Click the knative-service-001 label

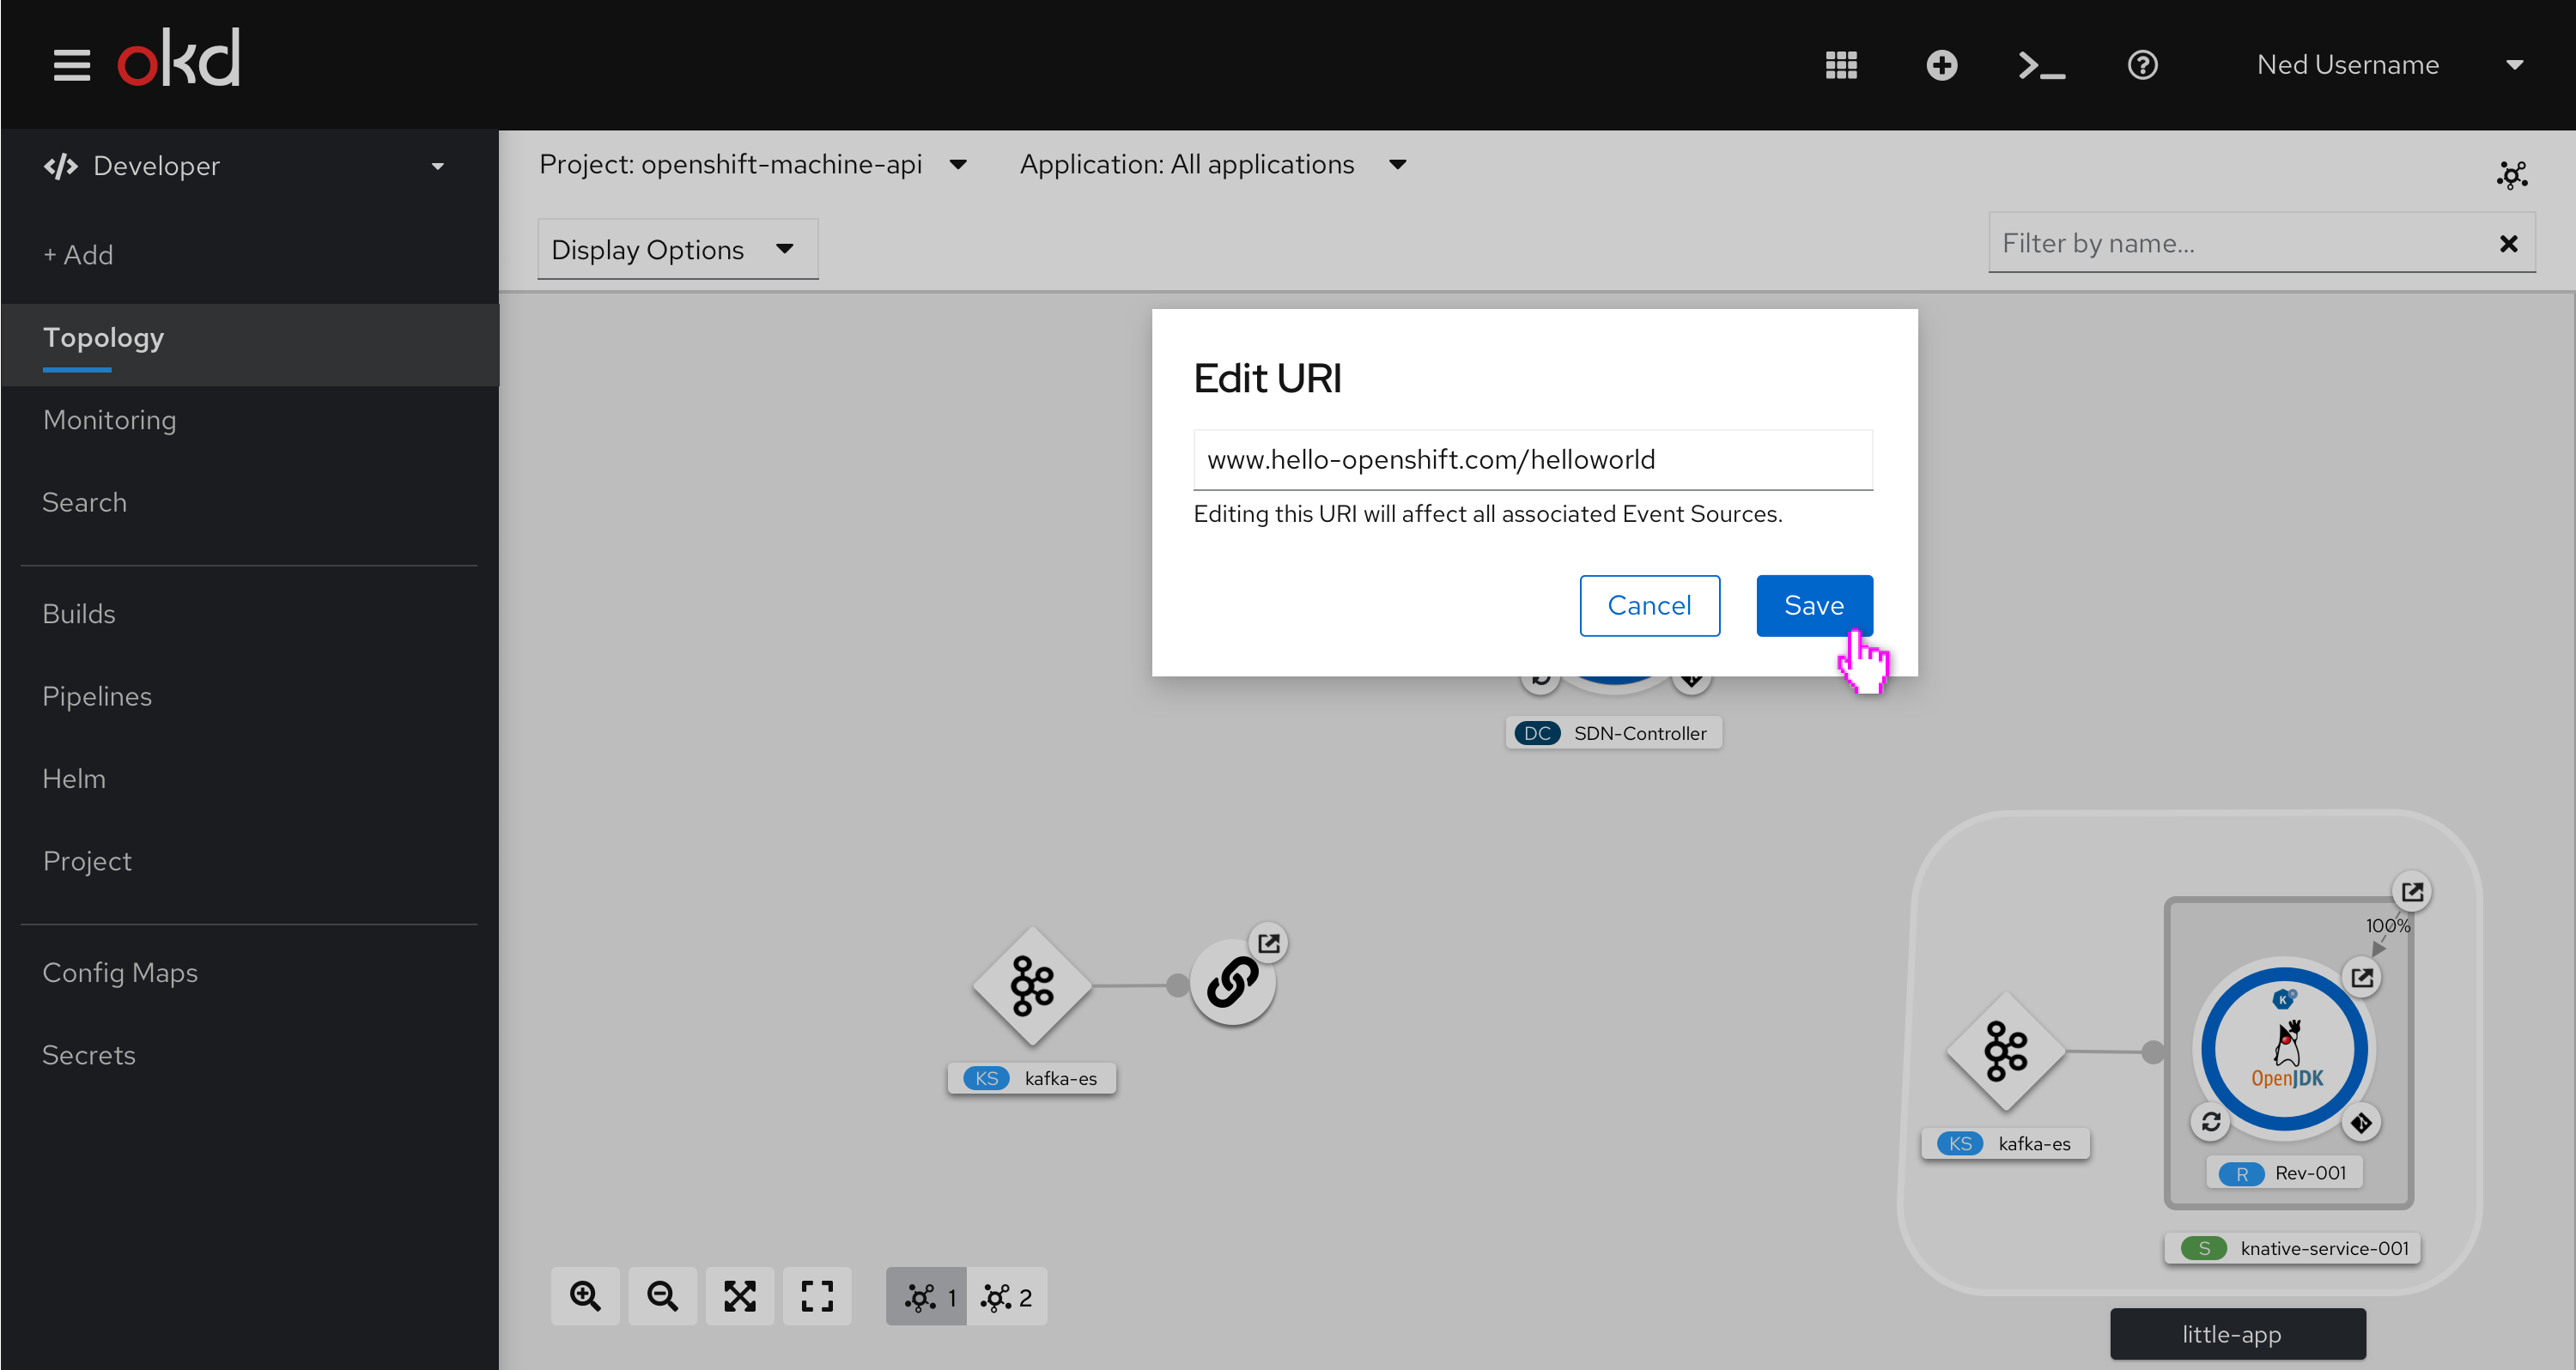(x=2292, y=1248)
